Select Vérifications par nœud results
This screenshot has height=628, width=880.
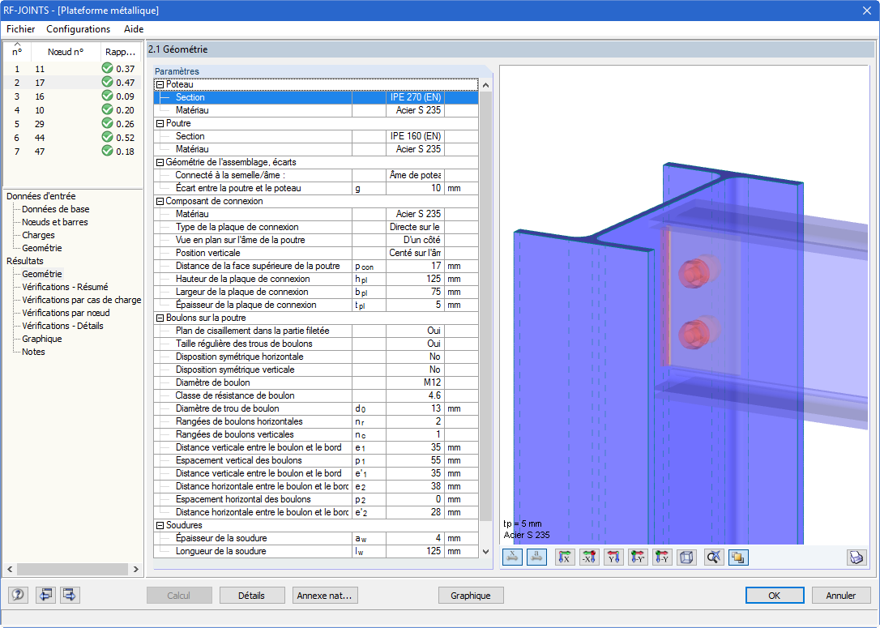coord(66,313)
